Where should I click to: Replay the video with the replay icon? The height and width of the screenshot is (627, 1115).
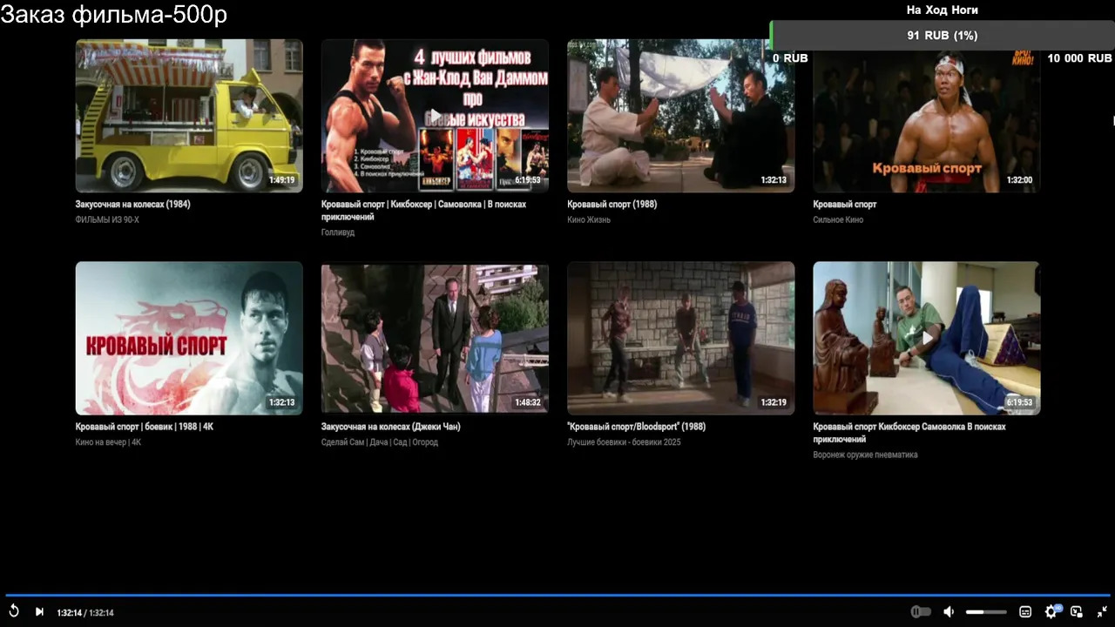[x=14, y=611]
